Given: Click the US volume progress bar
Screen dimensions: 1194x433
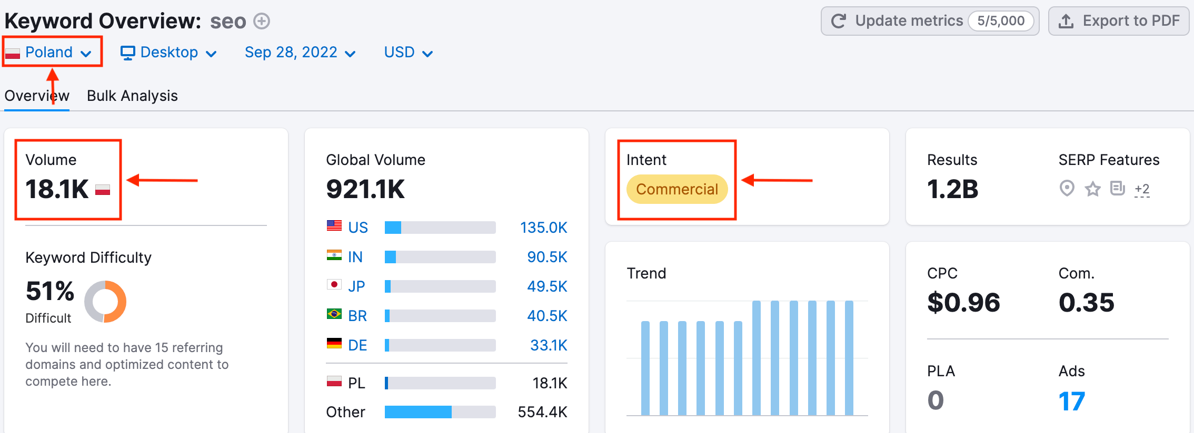Looking at the screenshot, I should point(440,228).
